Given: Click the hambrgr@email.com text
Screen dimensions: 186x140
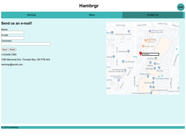Looking at the screenshot, I should pyautogui.click(x=12, y=65).
